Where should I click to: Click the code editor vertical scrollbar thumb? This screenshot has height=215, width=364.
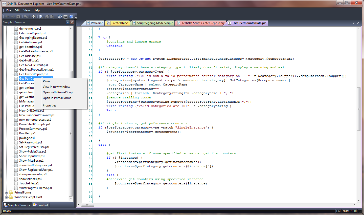pyautogui.click(x=358, y=109)
